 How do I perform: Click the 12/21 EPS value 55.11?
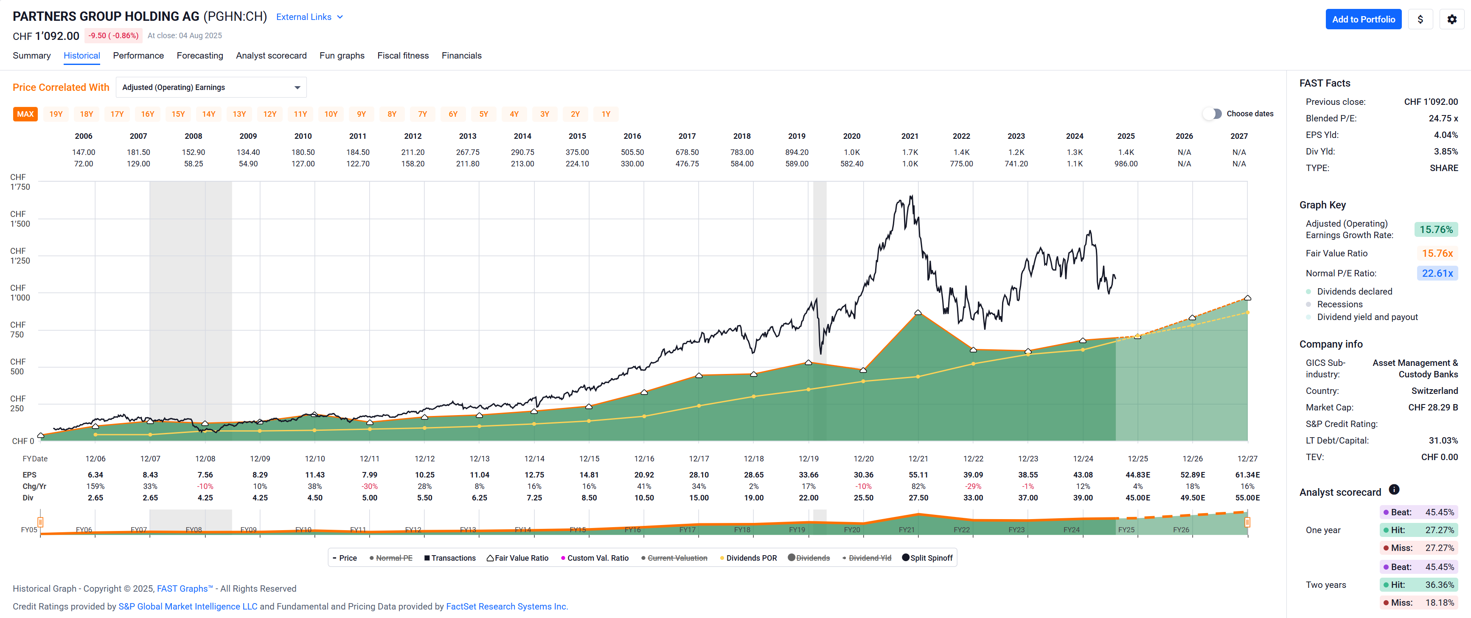(918, 475)
